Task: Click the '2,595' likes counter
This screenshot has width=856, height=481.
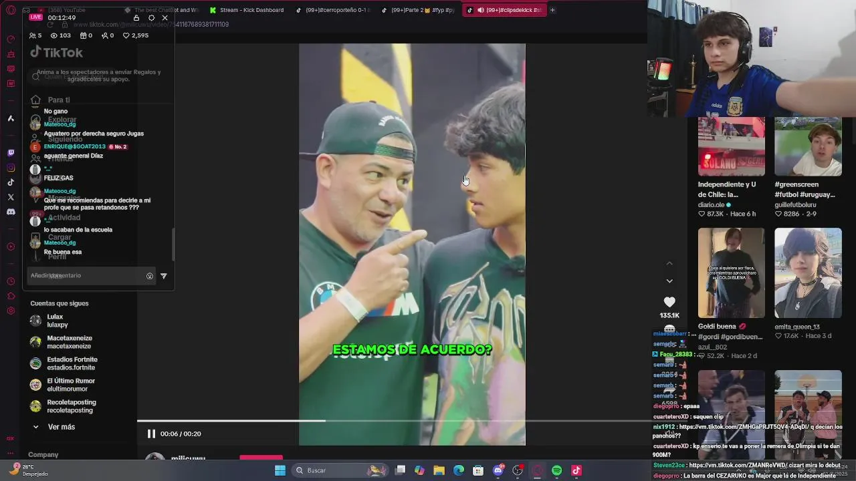Action: click(x=136, y=35)
